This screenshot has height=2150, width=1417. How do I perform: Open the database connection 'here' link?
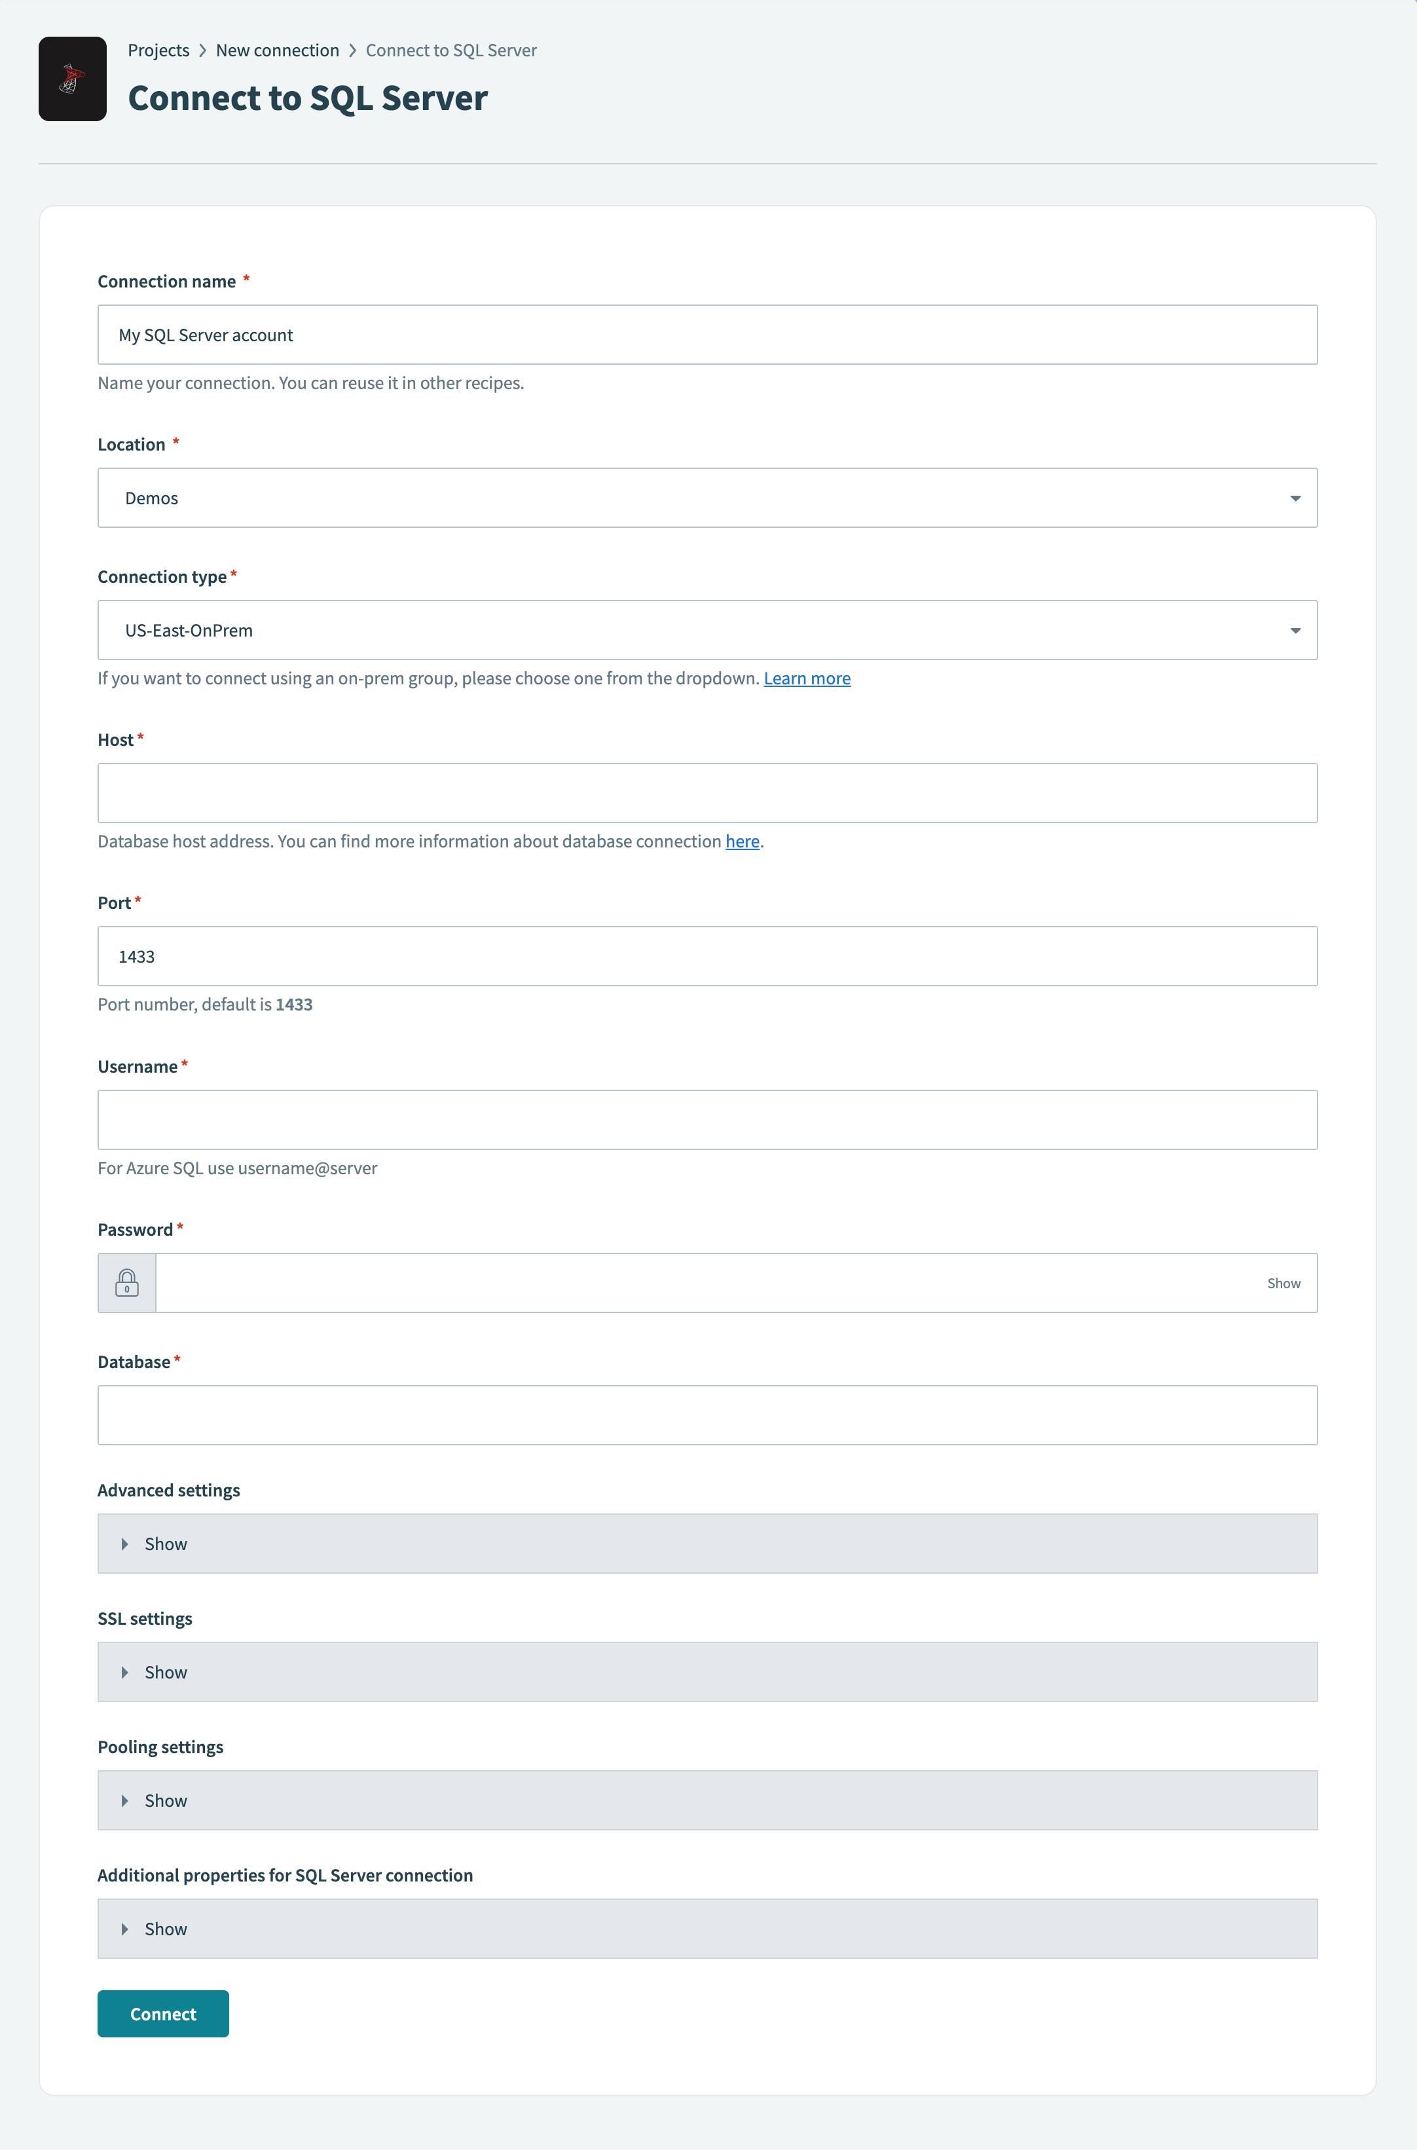coord(742,842)
